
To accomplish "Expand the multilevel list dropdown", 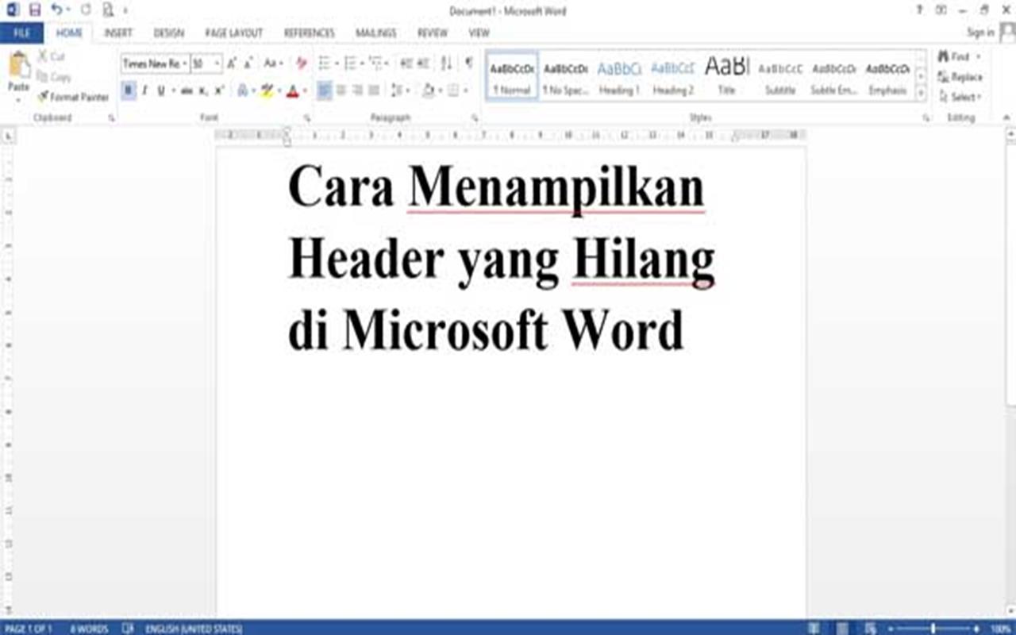I will click(x=387, y=63).
